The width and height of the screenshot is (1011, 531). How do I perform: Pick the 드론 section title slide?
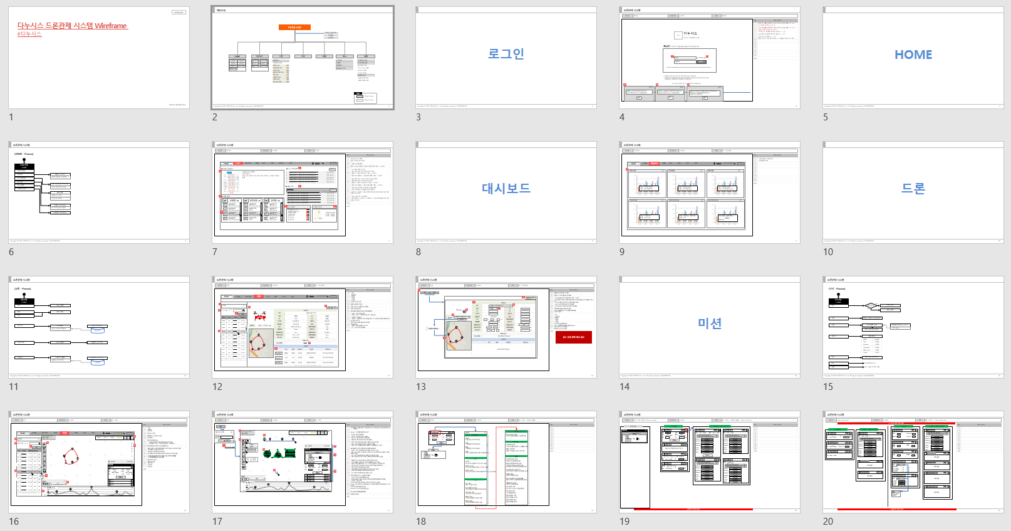pyautogui.click(x=913, y=192)
